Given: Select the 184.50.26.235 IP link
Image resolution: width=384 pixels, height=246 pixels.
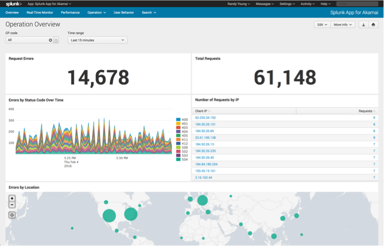Looking at the screenshot, I should click(205, 151).
